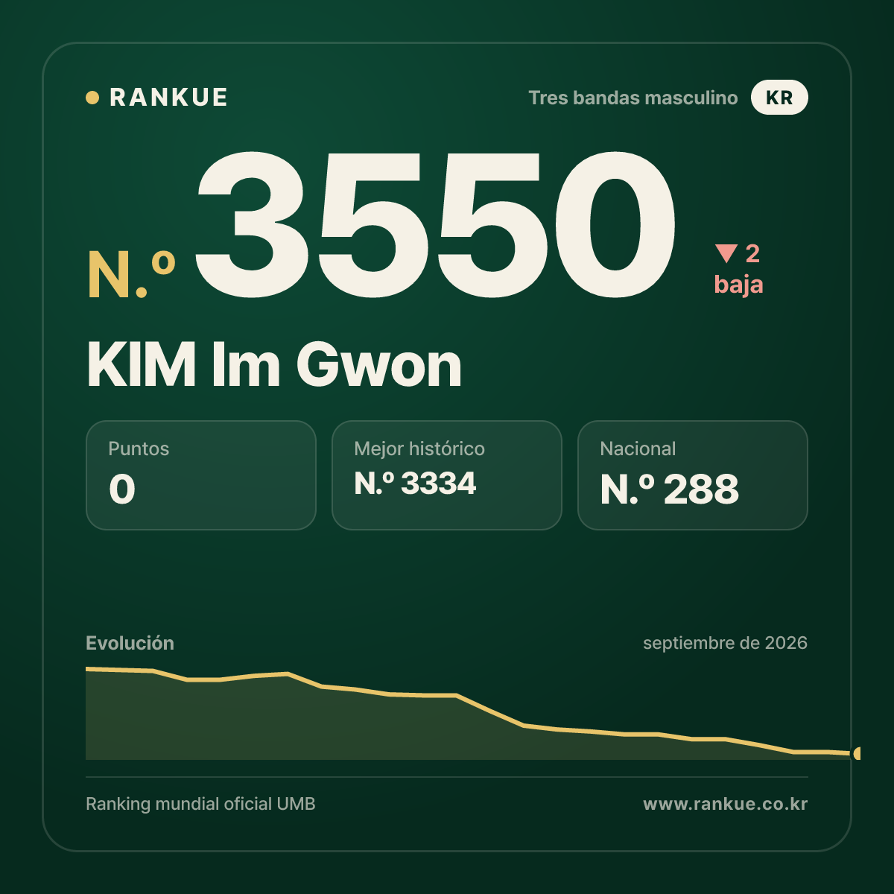Click the end-point marker of the evolution chart
This screenshot has width=894, height=894.
pos(857,753)
